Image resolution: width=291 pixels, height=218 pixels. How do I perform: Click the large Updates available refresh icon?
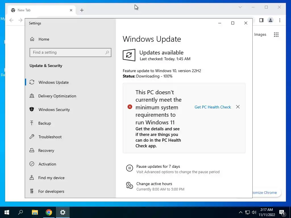[x=129, y=55]
